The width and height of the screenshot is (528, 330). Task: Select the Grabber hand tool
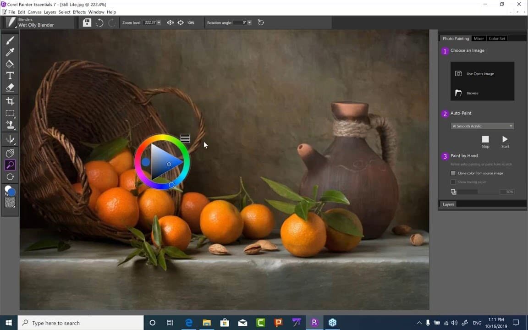[10, 153]
